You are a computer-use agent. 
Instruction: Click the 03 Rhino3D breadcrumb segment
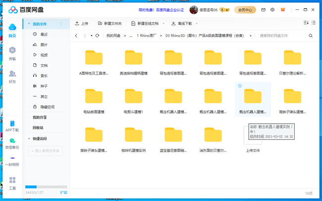pos(205,36)
